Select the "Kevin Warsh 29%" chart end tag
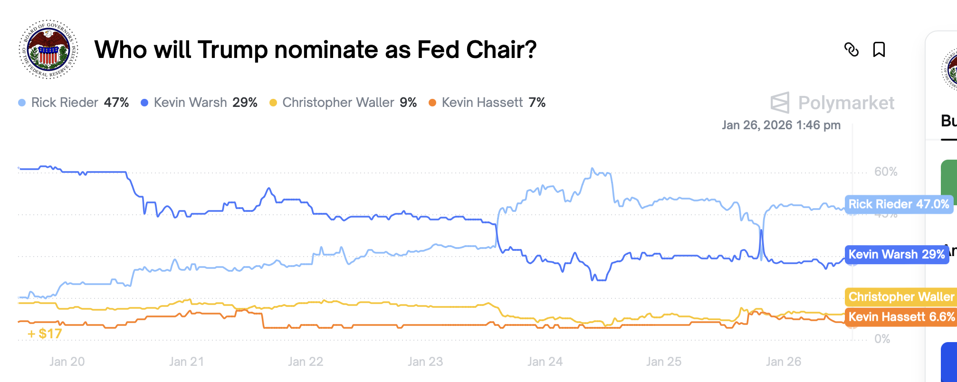The height and width of the screenshot is (382, 957). pos(896,255)
